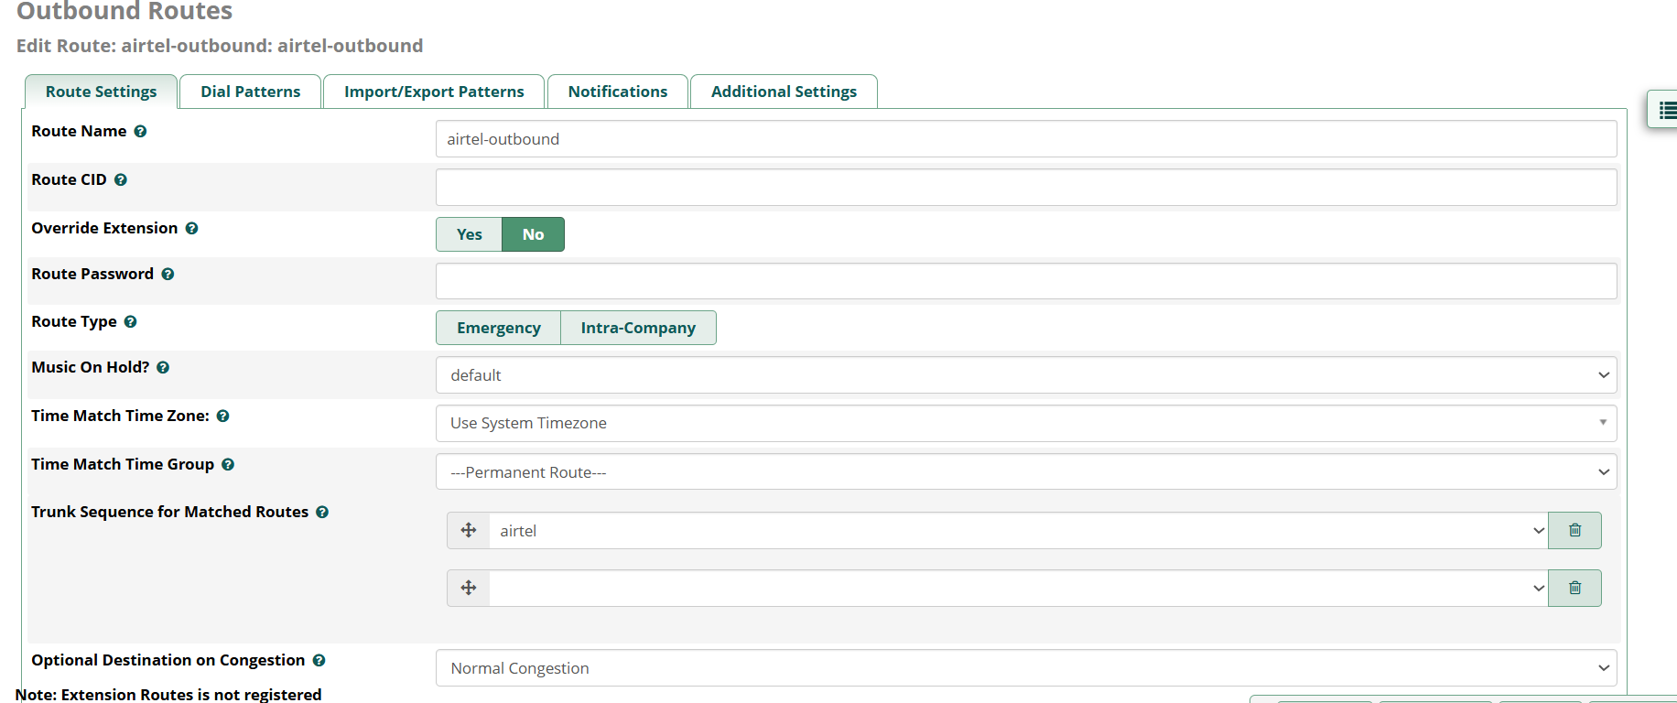The image size is (1677, 703).
Task: Show help for Music On Hold
Action: pyautogui.click(x=163, y=368)
